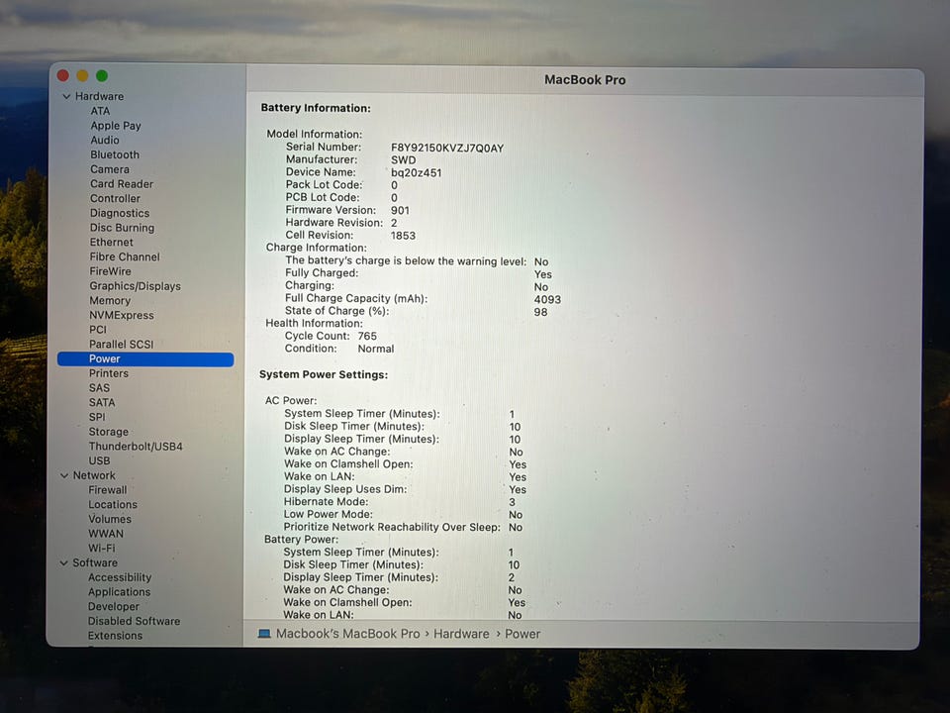The height and width of the screenshot is (713, 950).
Task: Select Diagnostics in the sidebar
Action: click(120, 213)
